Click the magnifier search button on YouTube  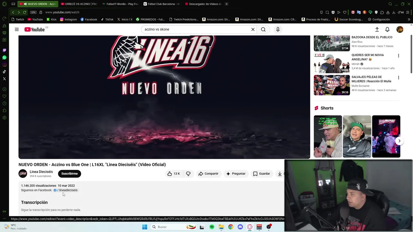tap(263, 29)
